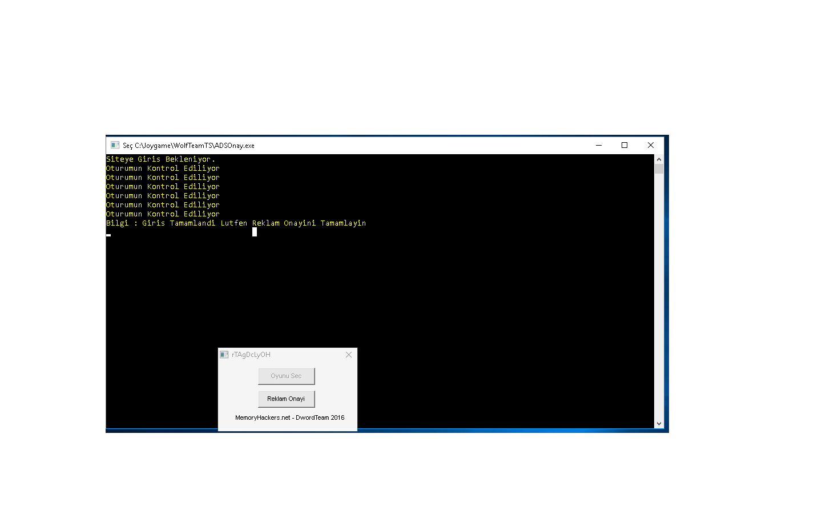The height and width of the screenshot is (514, 822).
Task: Click the console scrollbar down arrow
Action: 659,424
